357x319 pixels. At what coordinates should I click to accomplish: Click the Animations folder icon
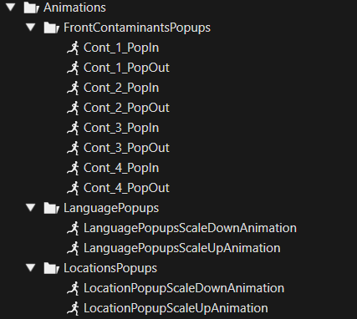[x=32, y=8]
